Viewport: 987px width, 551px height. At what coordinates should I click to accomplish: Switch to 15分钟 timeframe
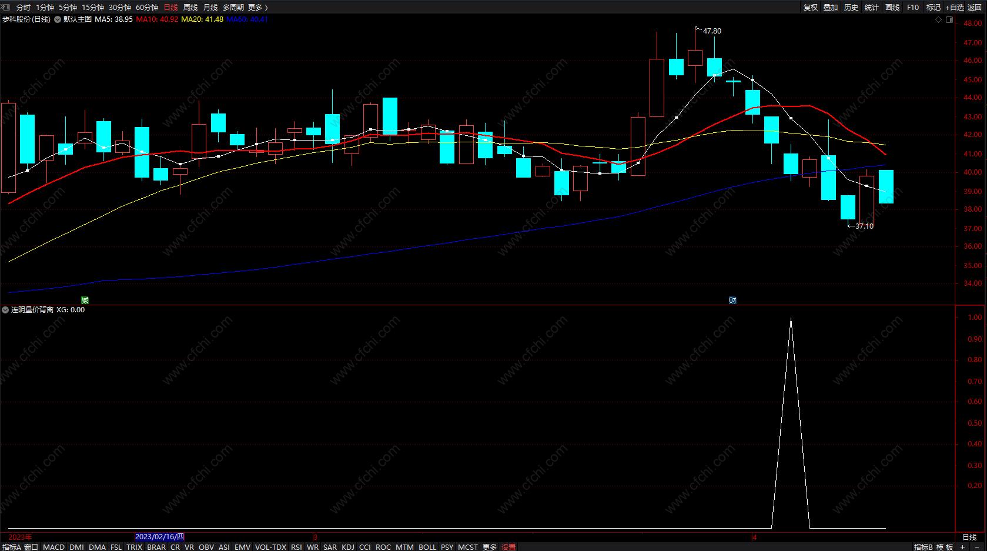[x=93, y=8]
